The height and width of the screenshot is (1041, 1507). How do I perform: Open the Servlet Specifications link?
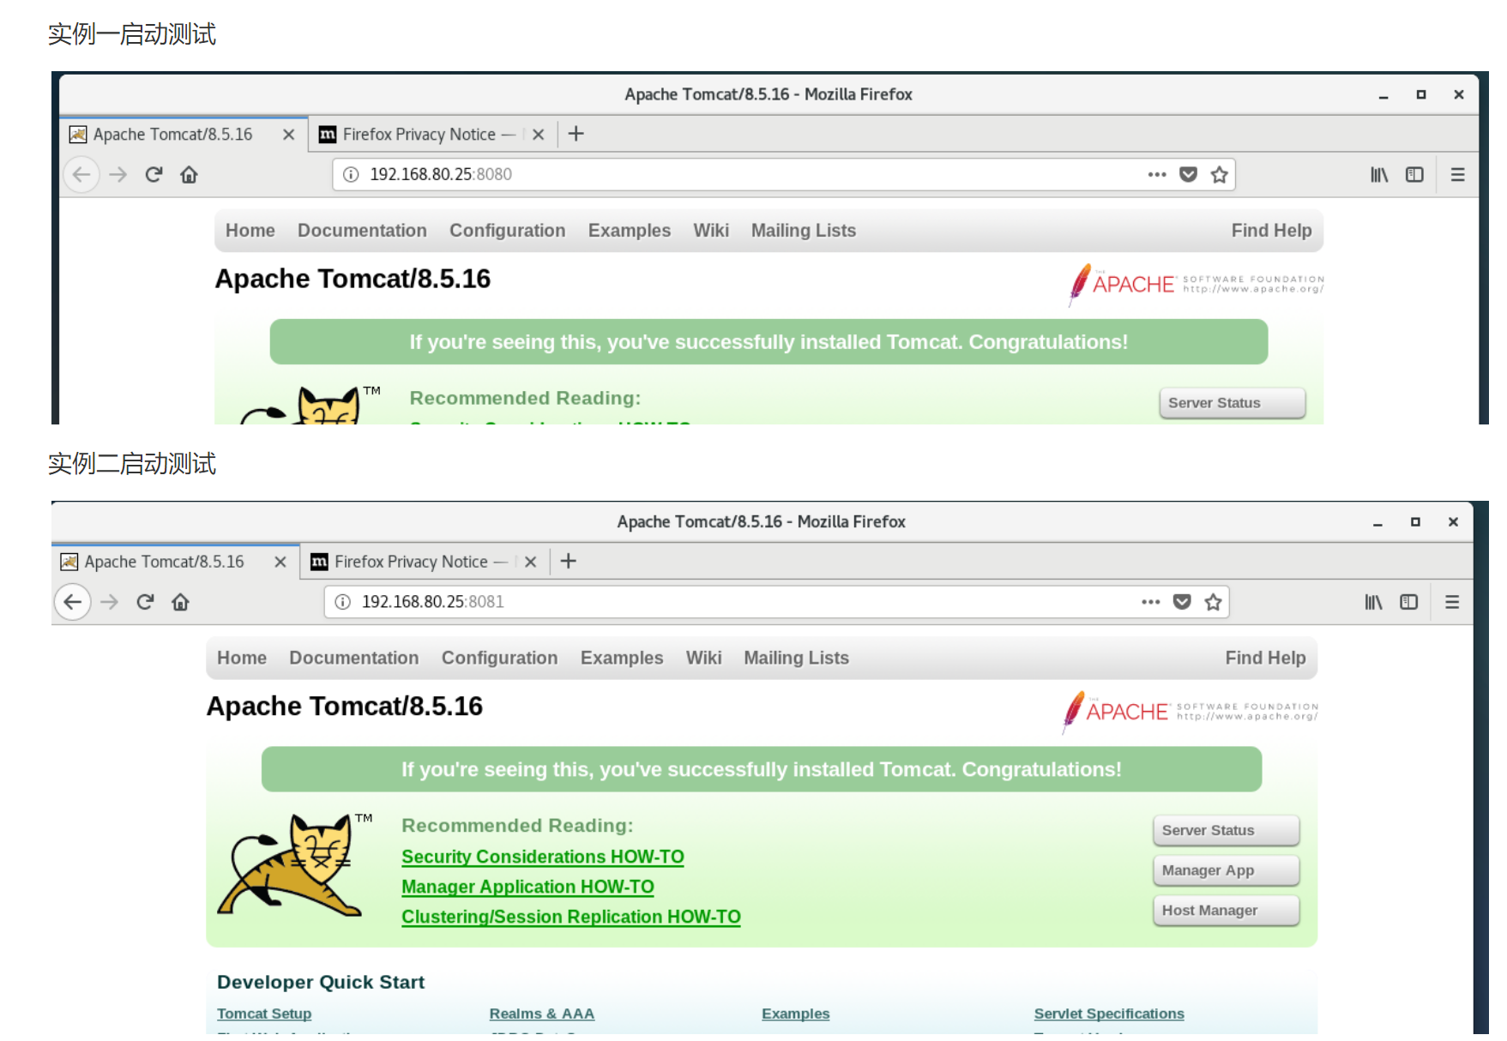point(1109,1014)
